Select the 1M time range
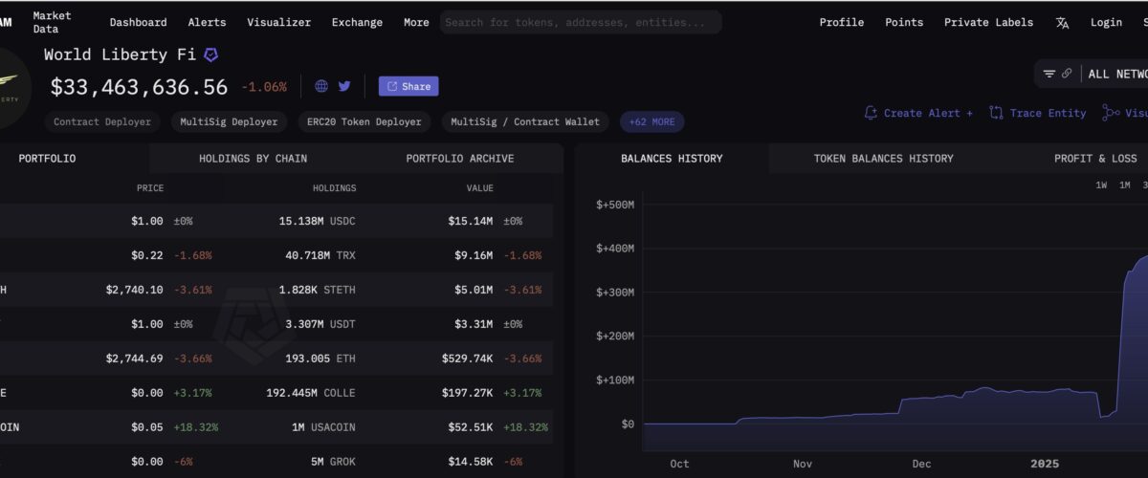Image resolution: width=1148 pixels, height=478 pixels. tap(1125, 185)
